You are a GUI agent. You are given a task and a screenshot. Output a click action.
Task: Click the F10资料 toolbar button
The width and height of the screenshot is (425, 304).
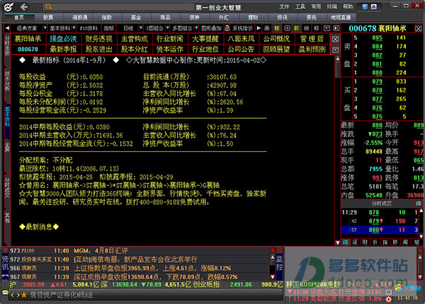[89, 28]
